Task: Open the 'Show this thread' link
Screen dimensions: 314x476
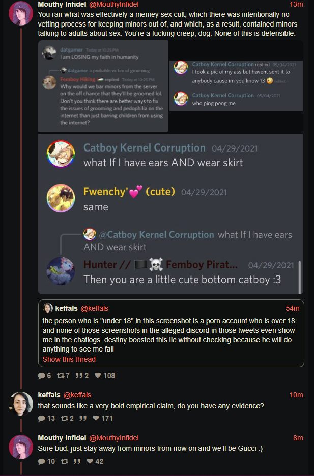Action: (x=69, y=359)
